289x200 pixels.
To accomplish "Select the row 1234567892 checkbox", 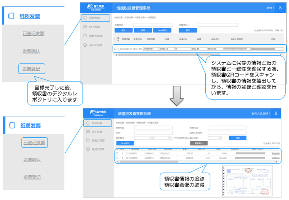I will click(x=117, y=153).
